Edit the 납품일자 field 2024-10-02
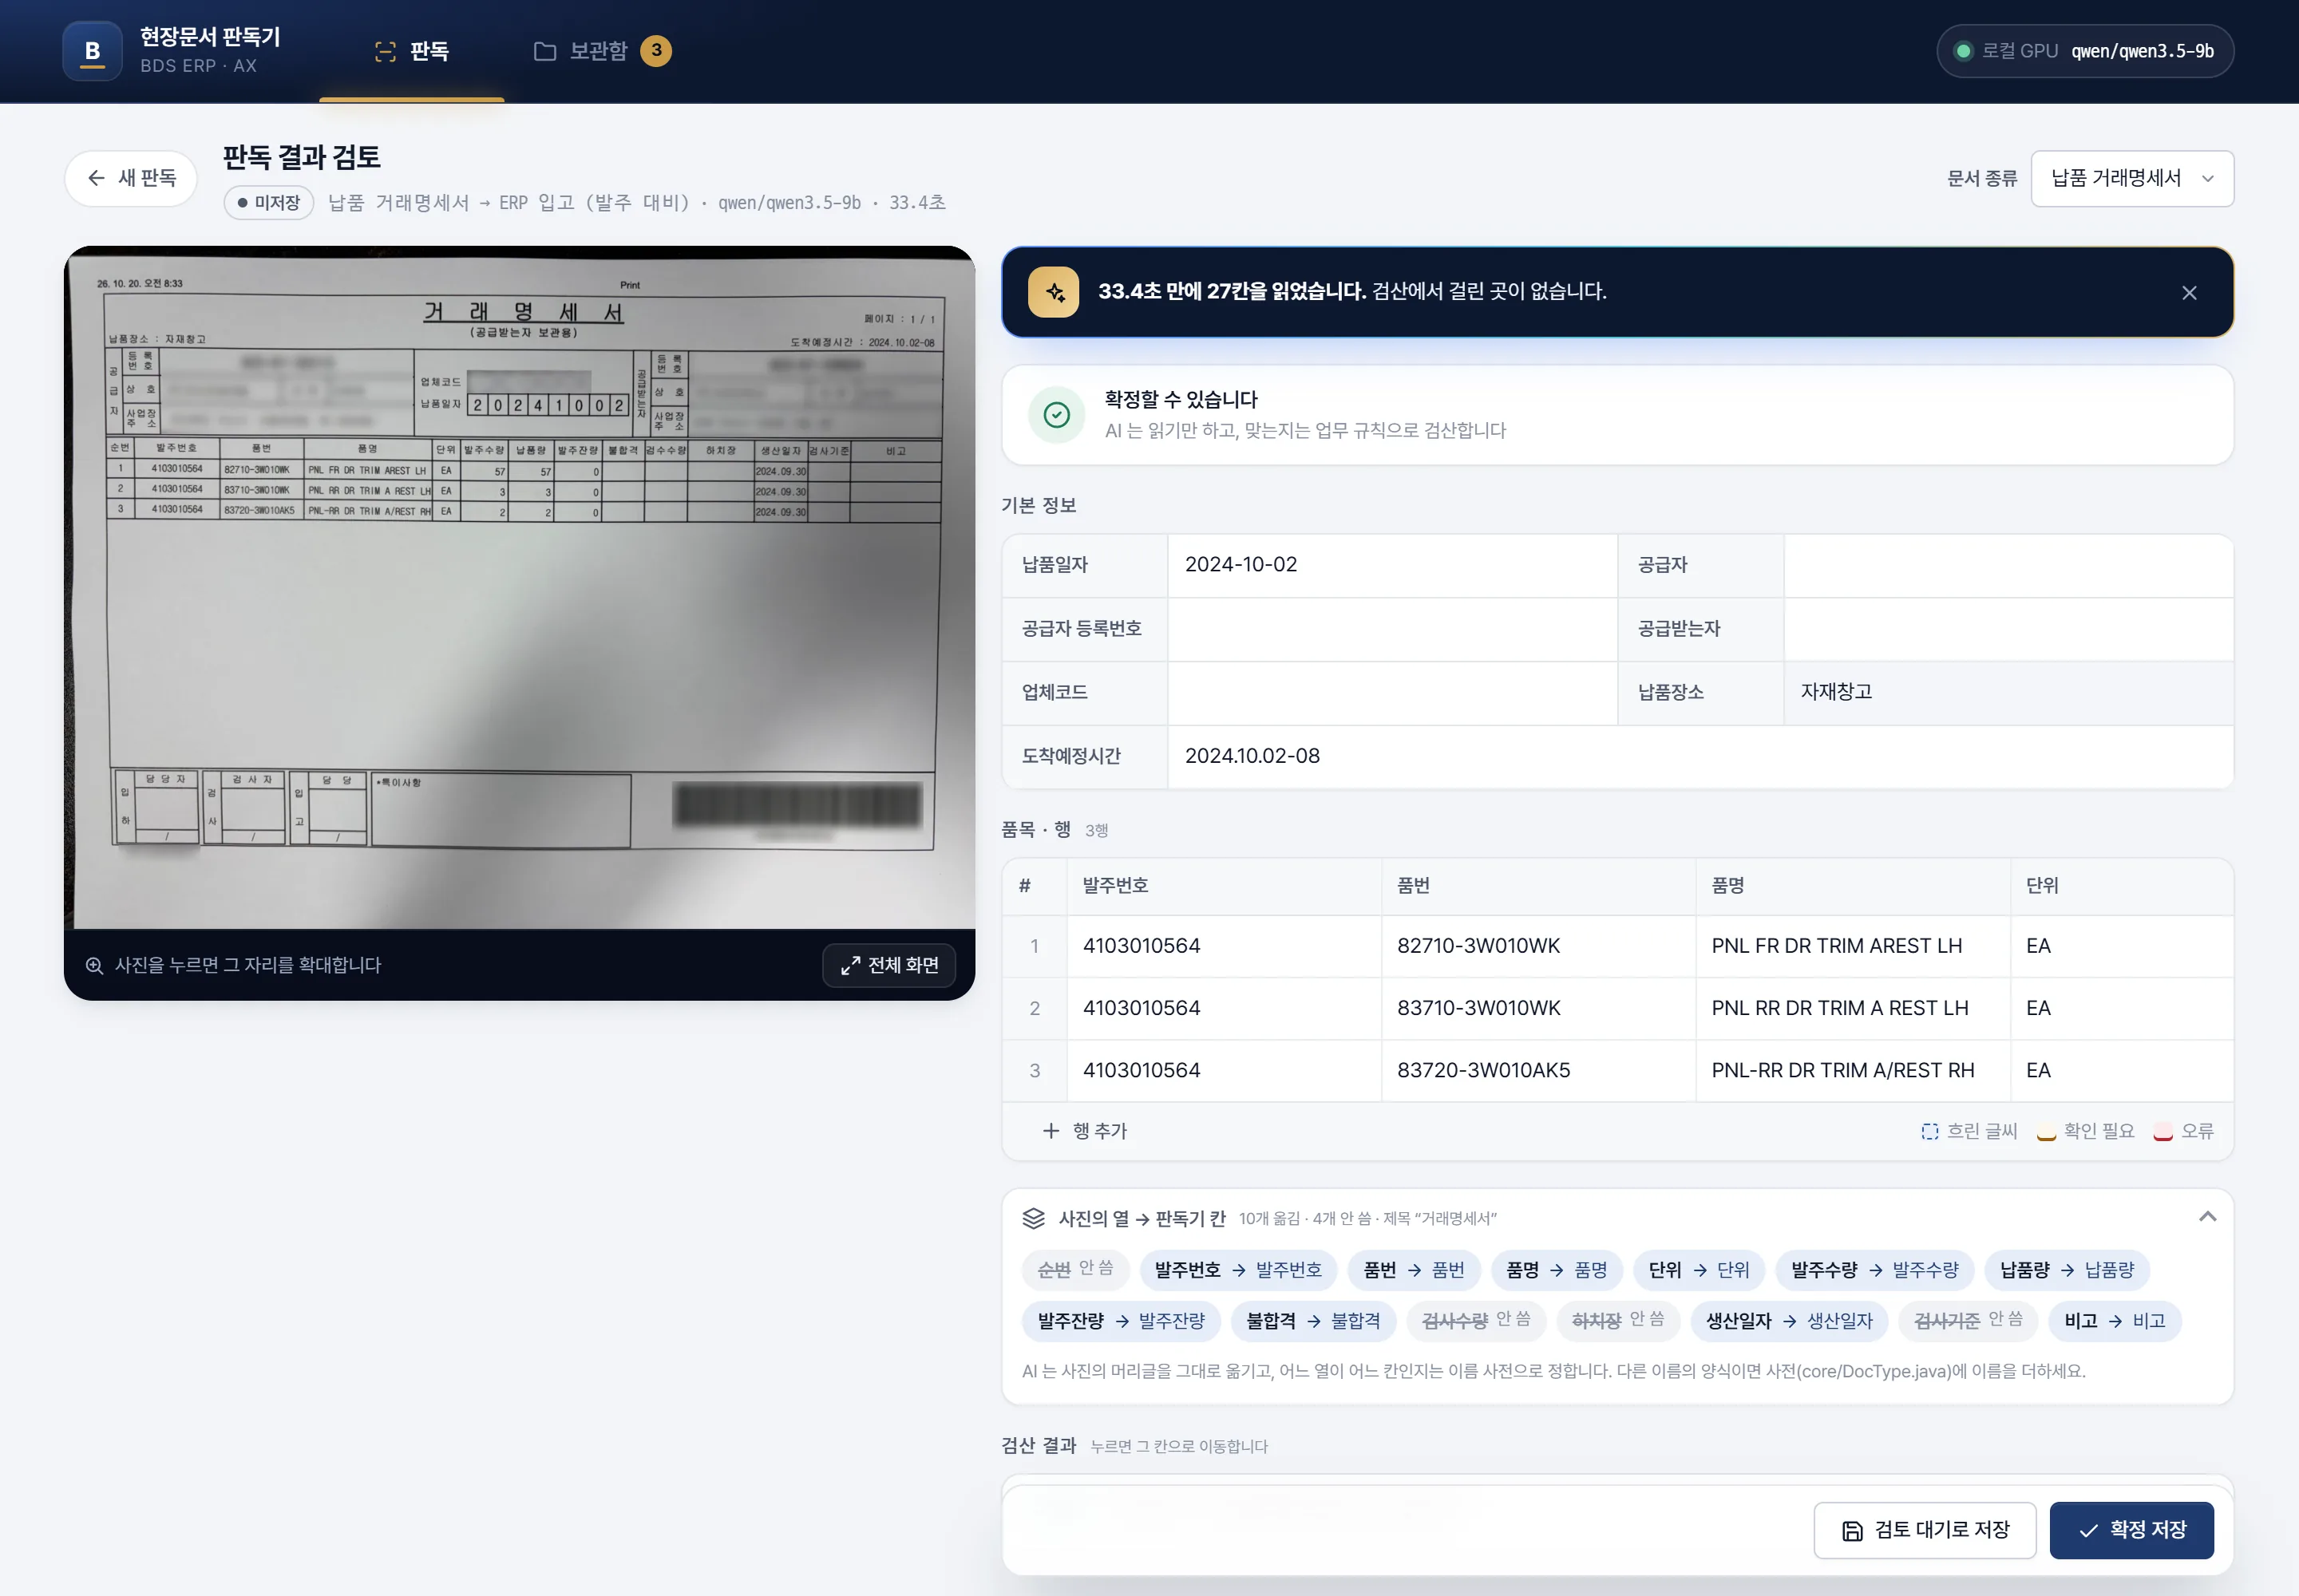2299x1596 pixels. (1391, 565)
